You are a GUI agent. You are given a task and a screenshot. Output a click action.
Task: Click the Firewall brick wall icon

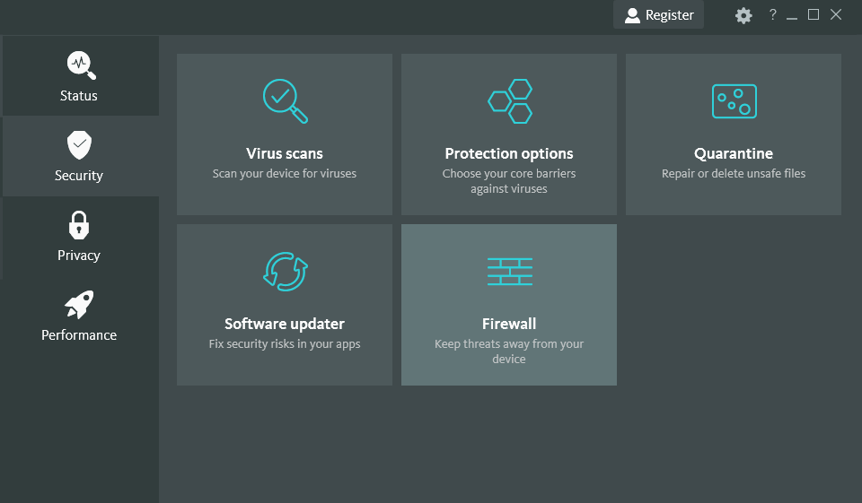(509, 272)
